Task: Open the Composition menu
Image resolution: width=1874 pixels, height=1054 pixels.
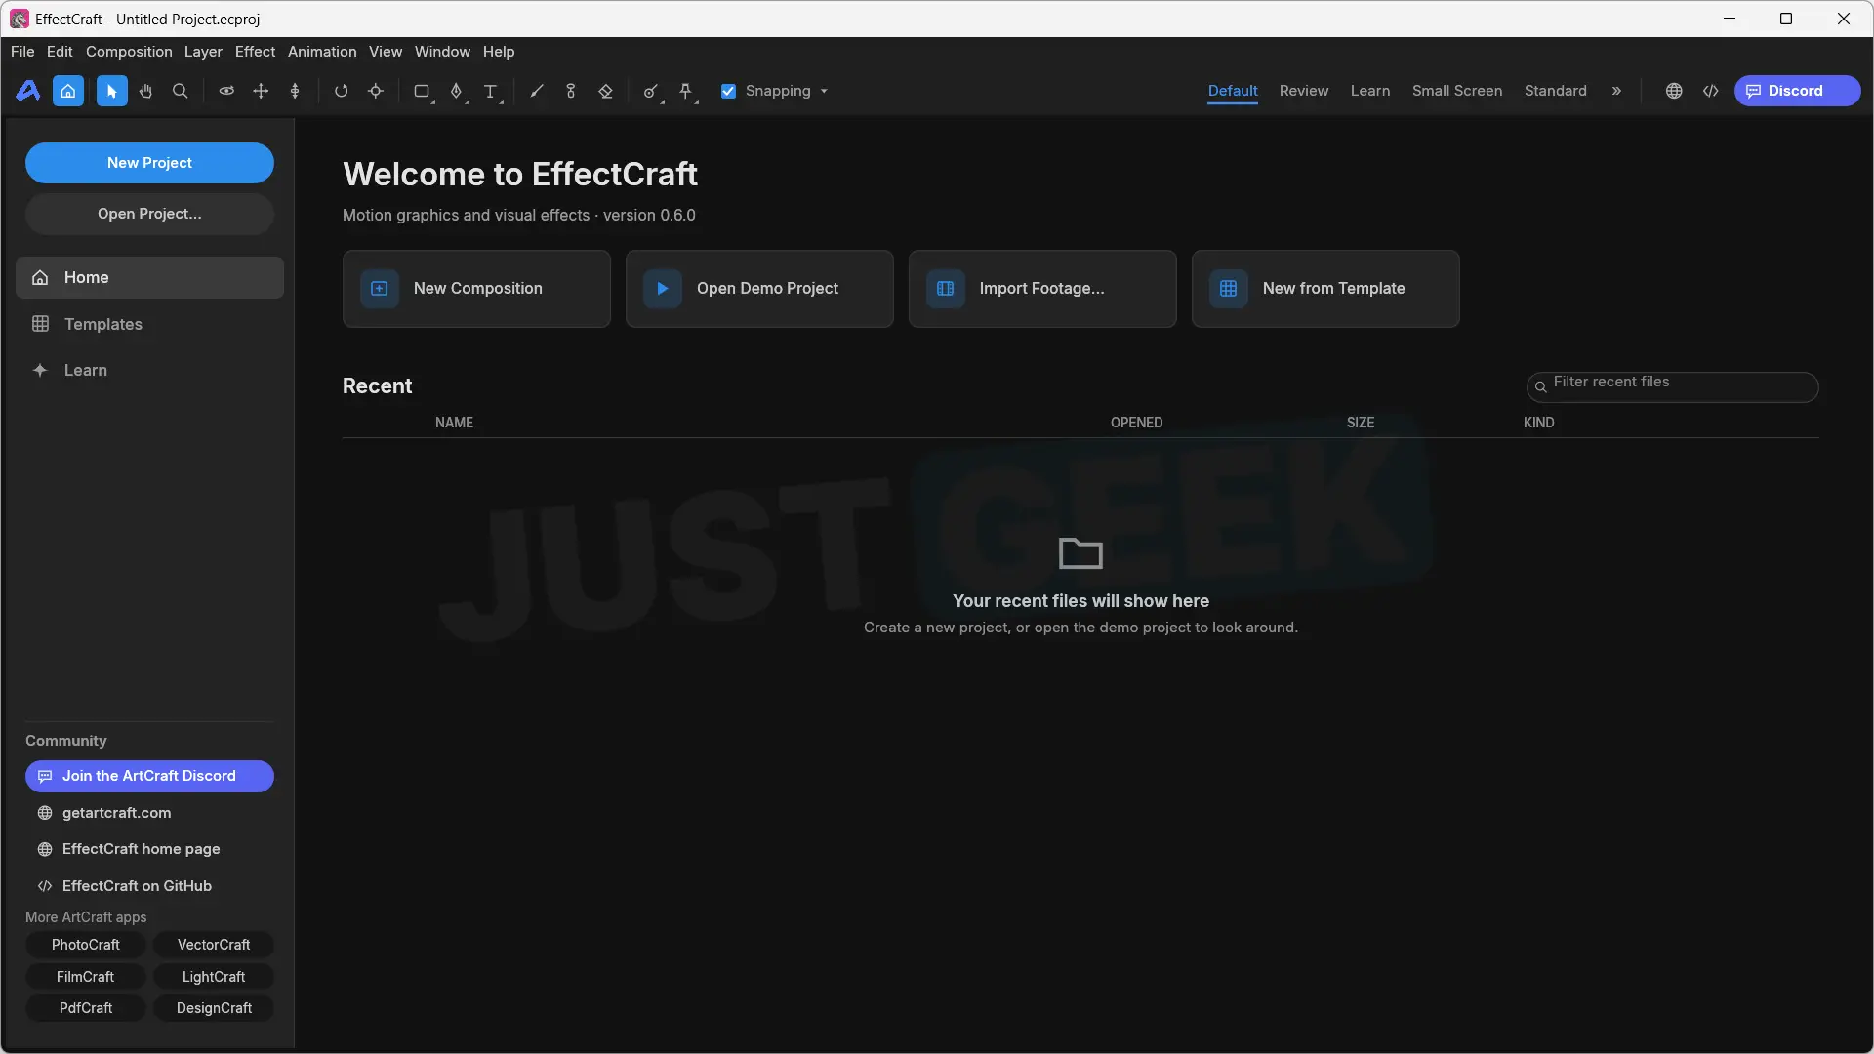Action: (x=129, y=52)
